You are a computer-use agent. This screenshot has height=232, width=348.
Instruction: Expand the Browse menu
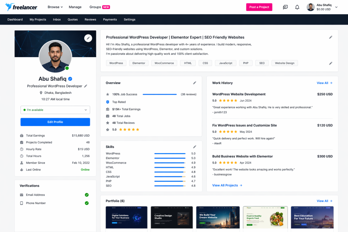click(x=55, y=7)
